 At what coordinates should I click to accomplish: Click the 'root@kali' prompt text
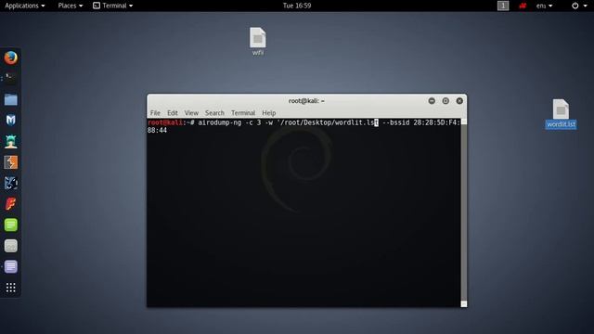pos(165,122)
